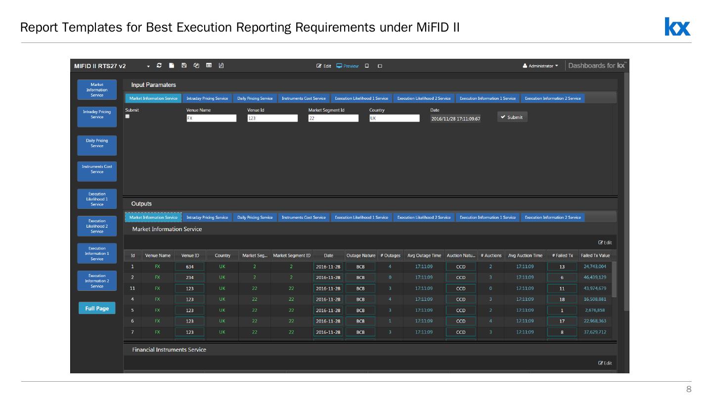The image size is (712, 400).
Task: Click the save dashboard floppy icon
Action: 184,66
